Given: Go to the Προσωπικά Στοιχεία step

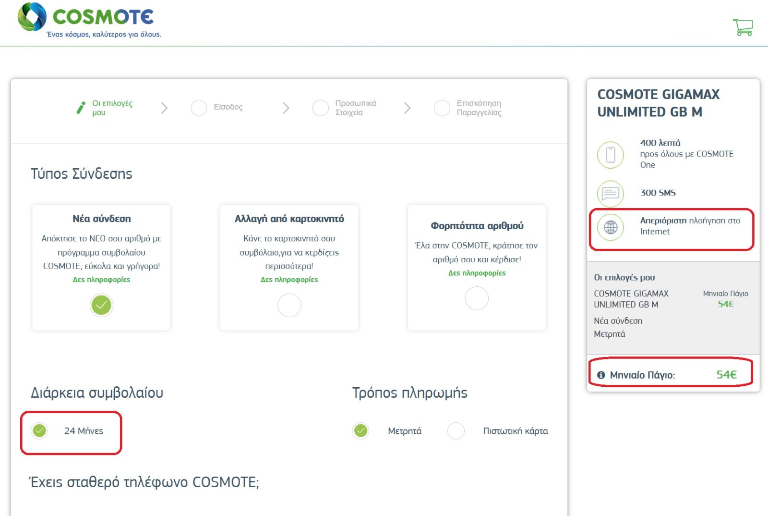Looking at the screenshot, I should (344, 108).
